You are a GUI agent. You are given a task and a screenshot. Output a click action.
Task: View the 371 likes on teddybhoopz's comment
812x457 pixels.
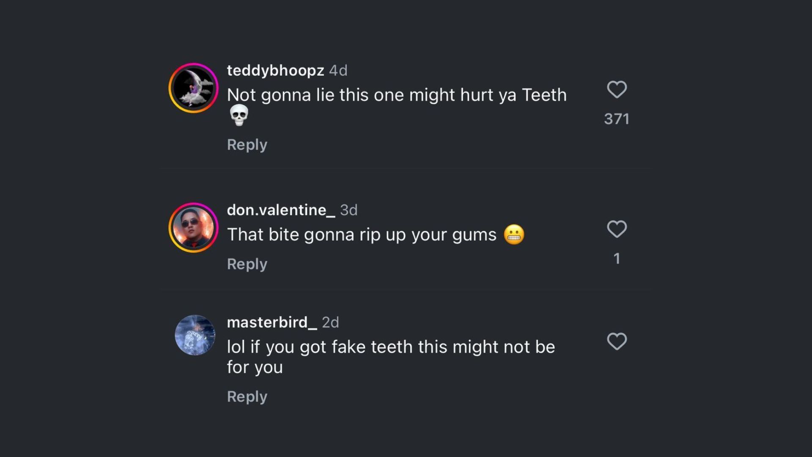(x=617, y=119)
